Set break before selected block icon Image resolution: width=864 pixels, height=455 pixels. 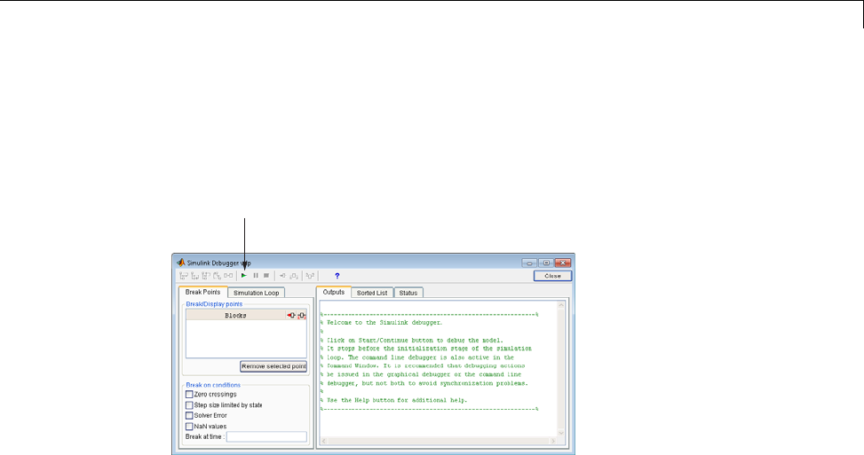(282, 276)
